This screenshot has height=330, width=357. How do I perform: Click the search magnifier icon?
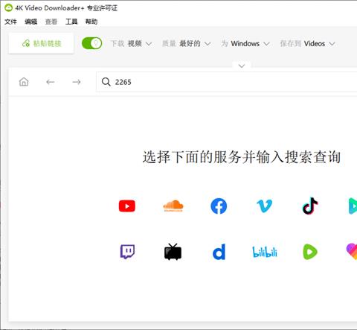106,82
